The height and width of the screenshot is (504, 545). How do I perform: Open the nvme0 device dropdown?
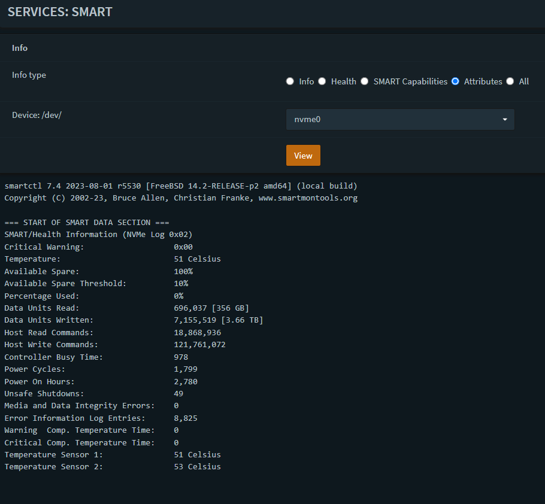400,120
